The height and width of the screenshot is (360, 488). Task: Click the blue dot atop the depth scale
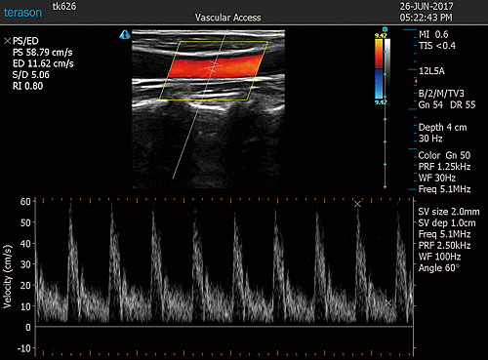point(385,29)
